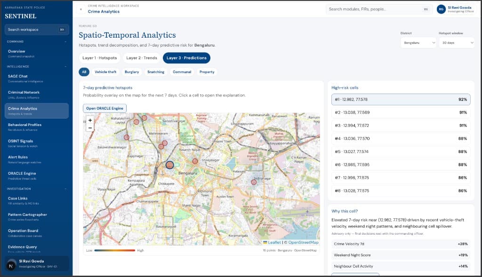Open Pattern Cartographer in the sidebar
The image size is (482, 277).
coord(37,217)
